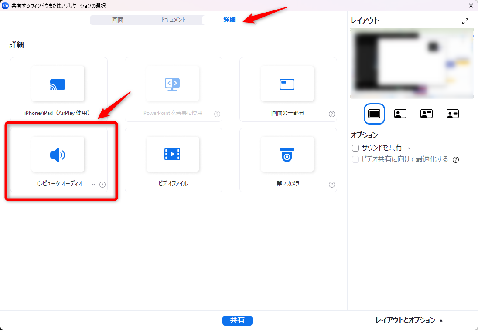The height and width of the screenshot is (330, 478).
Task: Check the optimize for video sharing box
Action: pyautogui.click(x=355, y=160)
